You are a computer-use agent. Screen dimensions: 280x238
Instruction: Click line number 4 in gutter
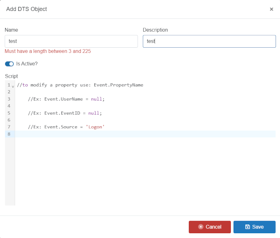(9, 106)
